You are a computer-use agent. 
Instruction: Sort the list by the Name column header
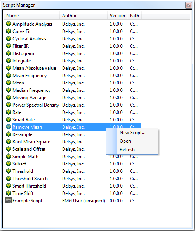(32, 16)
